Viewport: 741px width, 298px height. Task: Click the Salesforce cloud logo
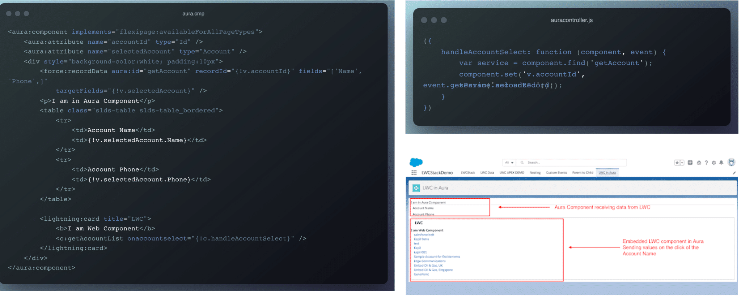(x=416, y=162)
